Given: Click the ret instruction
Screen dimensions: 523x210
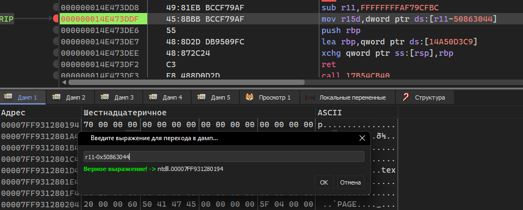Looking at the screenshot, I should click(x=329, y=64).
